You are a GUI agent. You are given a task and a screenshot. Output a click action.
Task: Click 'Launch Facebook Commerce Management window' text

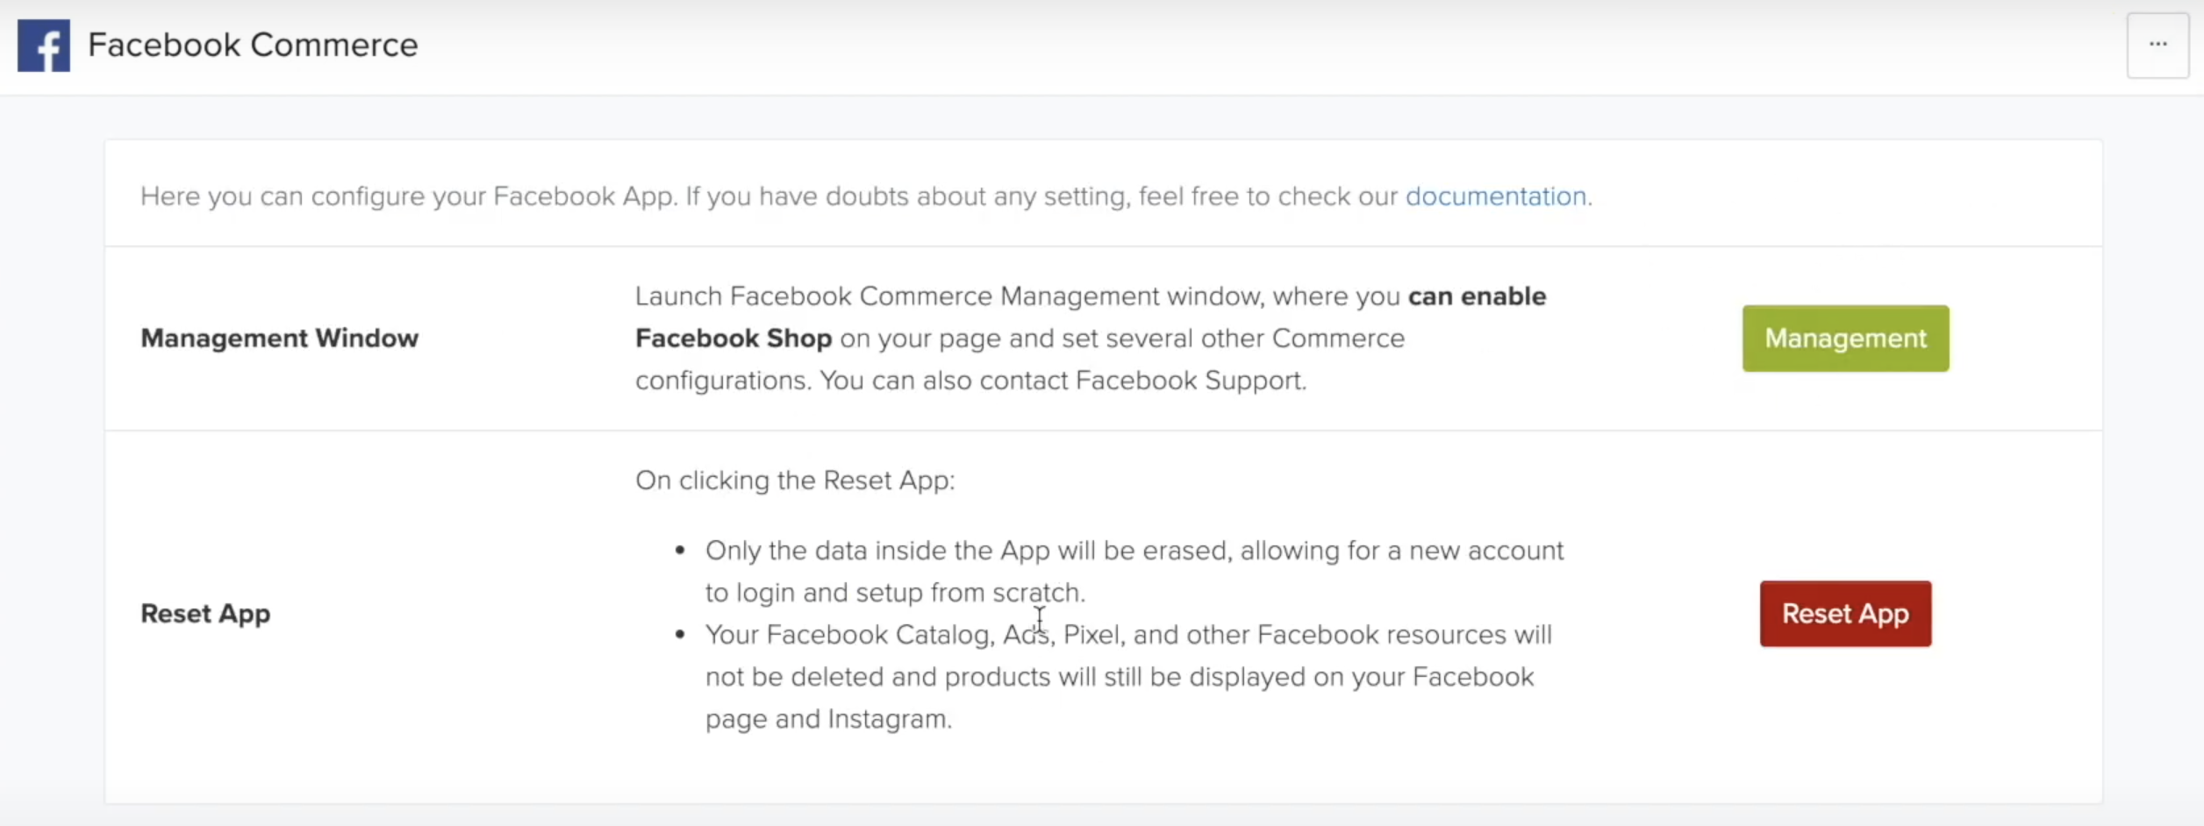(949, 296)
